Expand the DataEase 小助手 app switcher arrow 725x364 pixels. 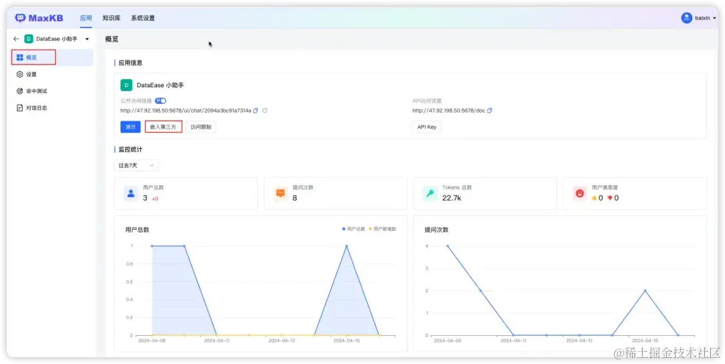pos(87,40)
